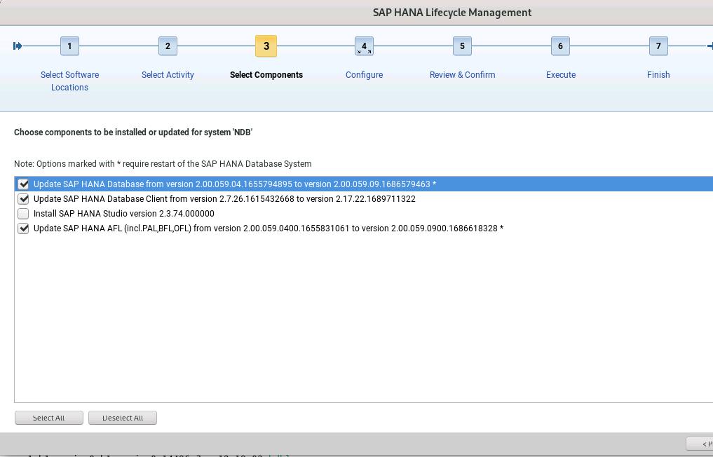Uncheck Update SAP HANA Database checkbox
713x457 pixels.
click(24, 184)
